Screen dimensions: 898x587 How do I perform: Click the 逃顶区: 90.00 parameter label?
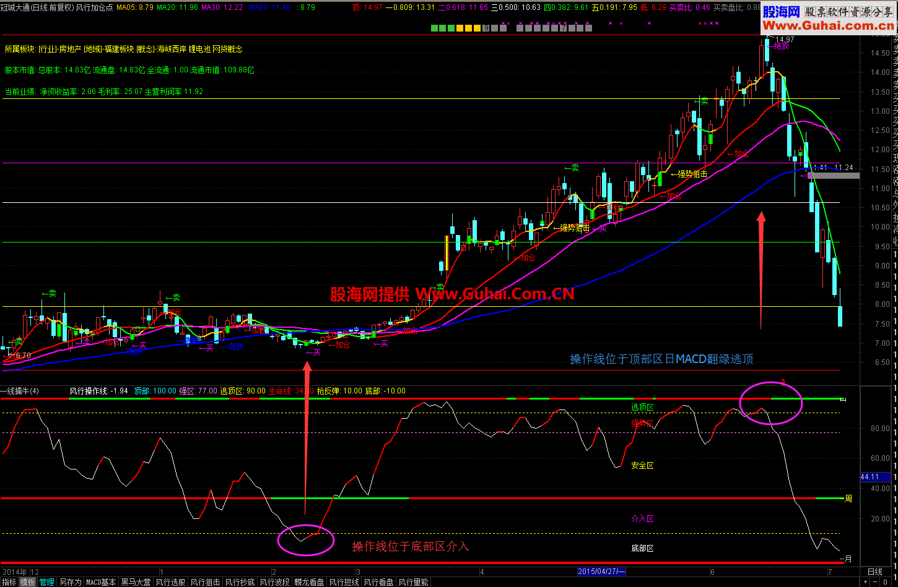click(x=243, y=391)
